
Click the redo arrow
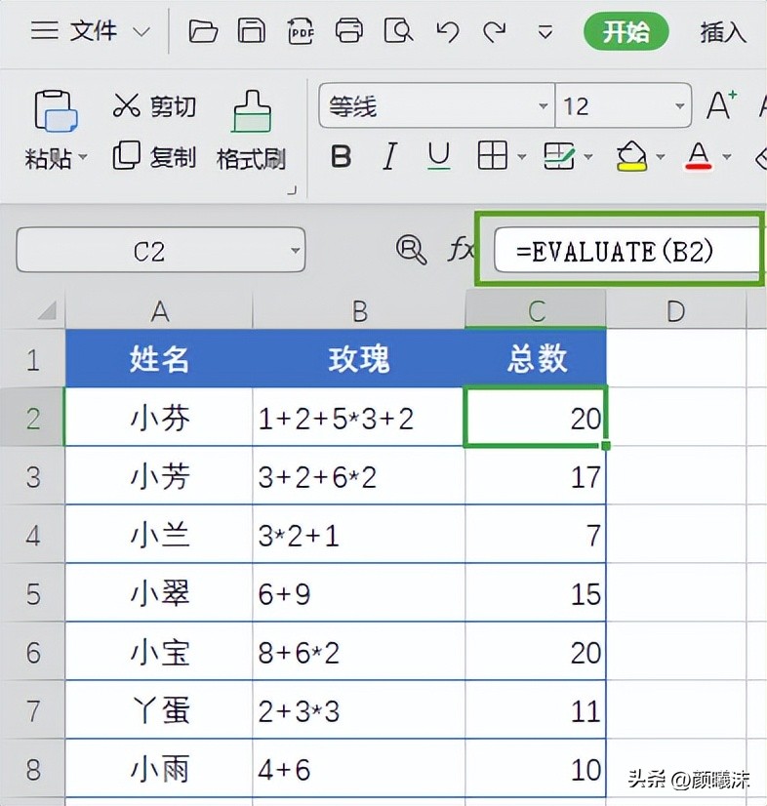[495, 32]
